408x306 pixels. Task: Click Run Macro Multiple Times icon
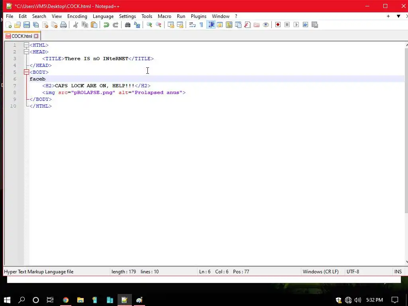[x=305, y=25]
